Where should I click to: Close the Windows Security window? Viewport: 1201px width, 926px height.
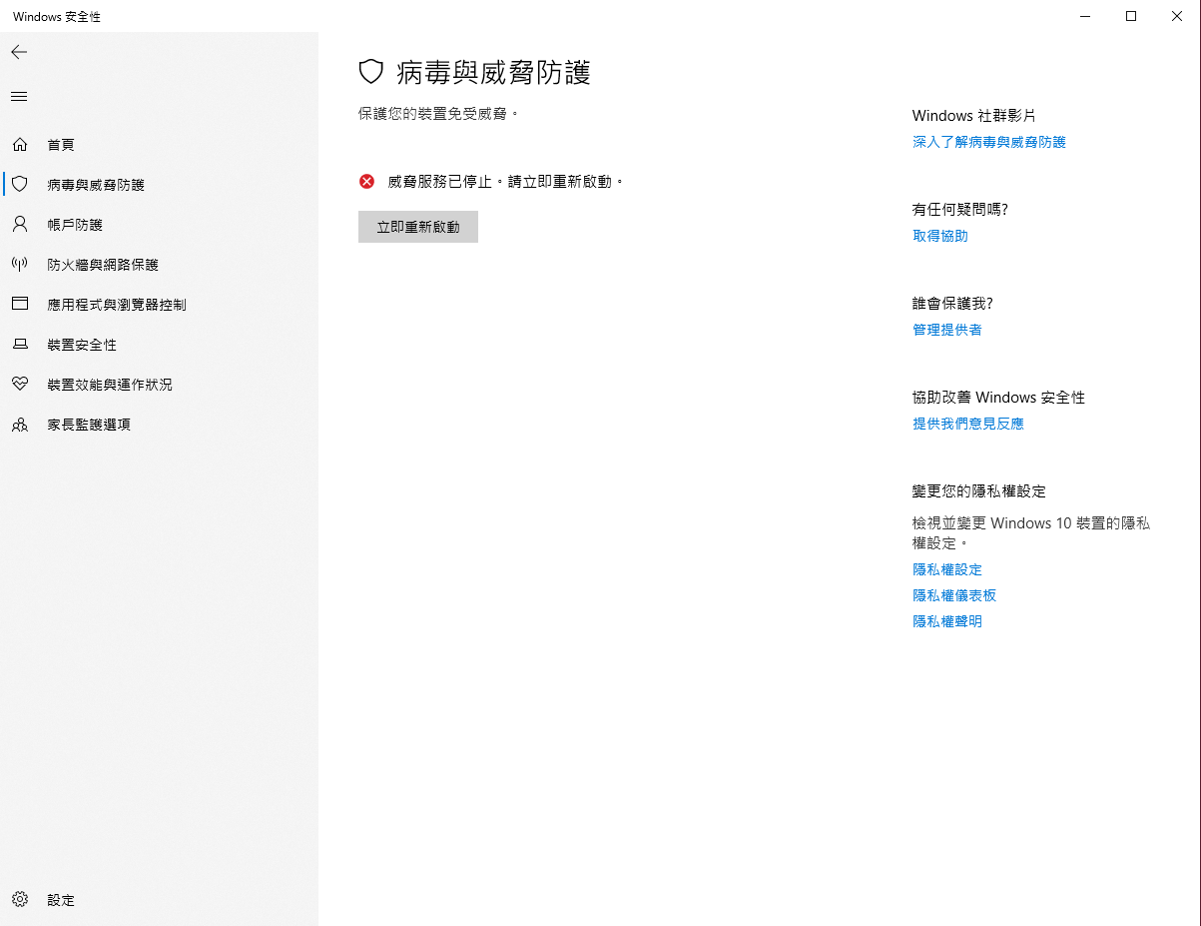1177,16
